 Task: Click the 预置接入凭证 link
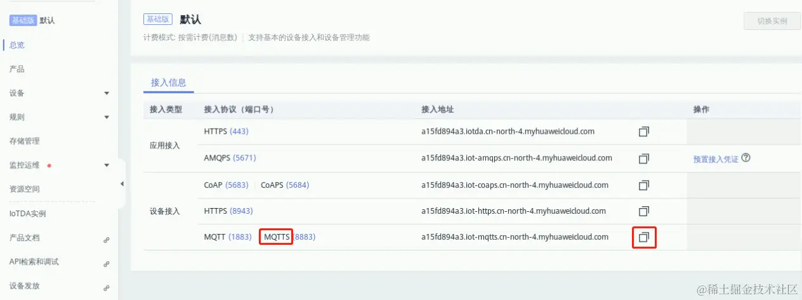[x=716, y=159]
